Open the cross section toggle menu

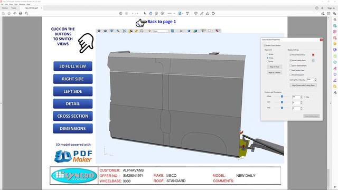tap(218, 31)
